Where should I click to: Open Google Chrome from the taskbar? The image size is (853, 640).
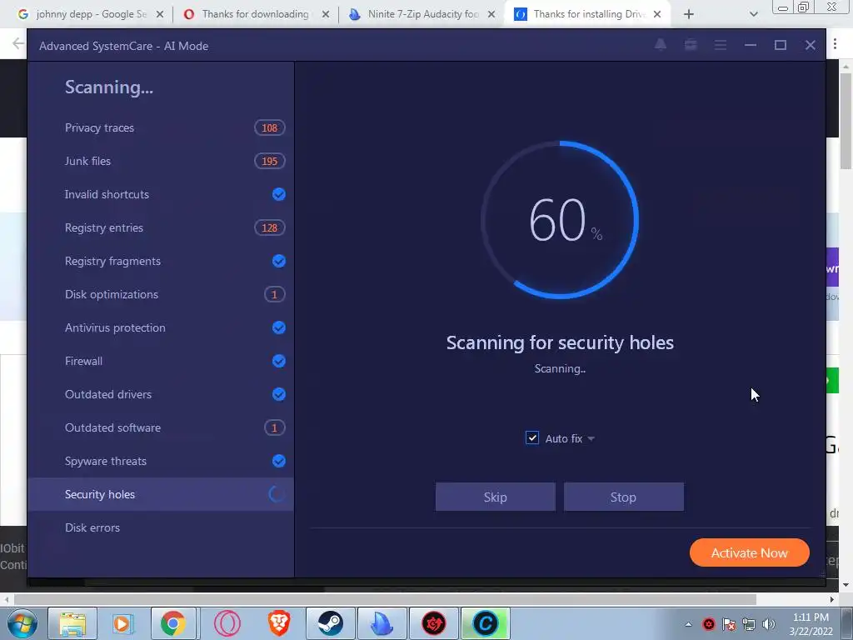173,623
